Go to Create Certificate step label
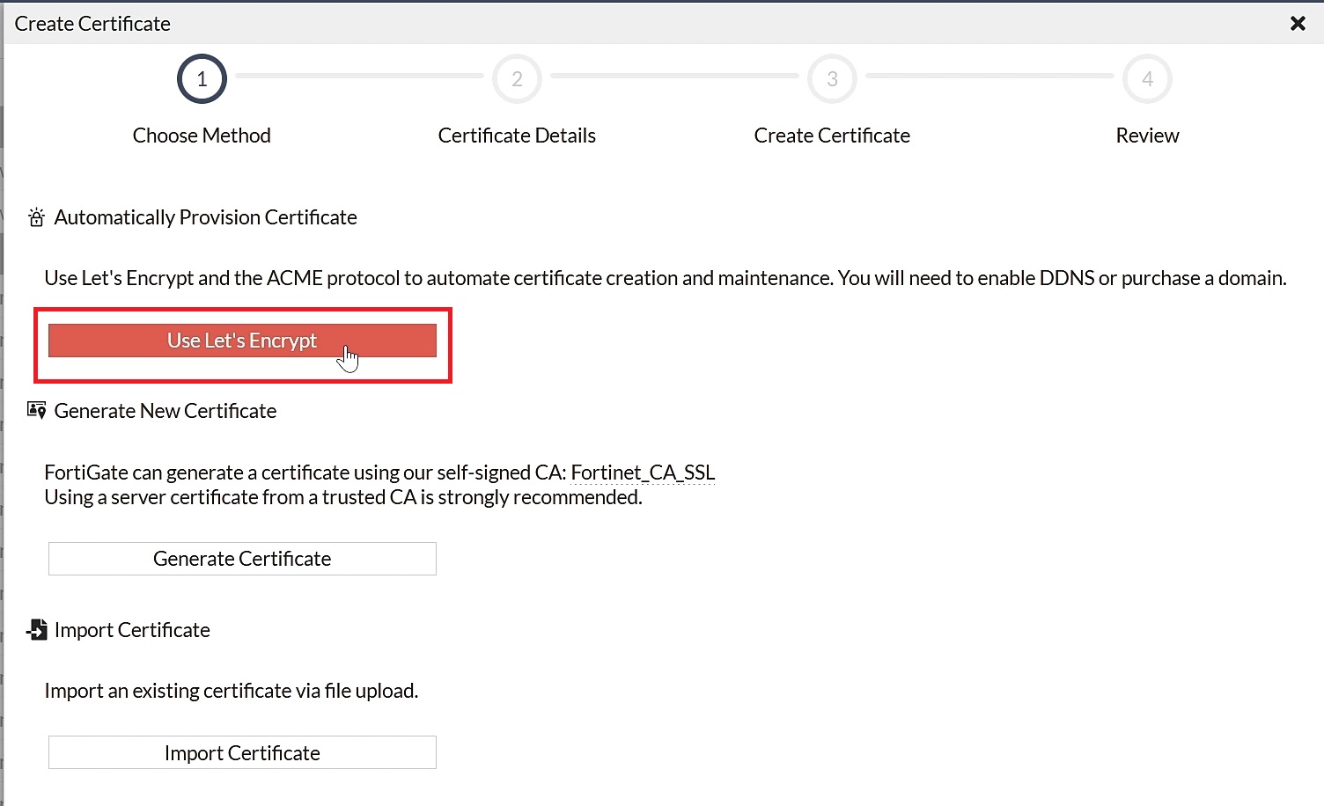The image size is (1324, 806). click(x=832, y=136)
